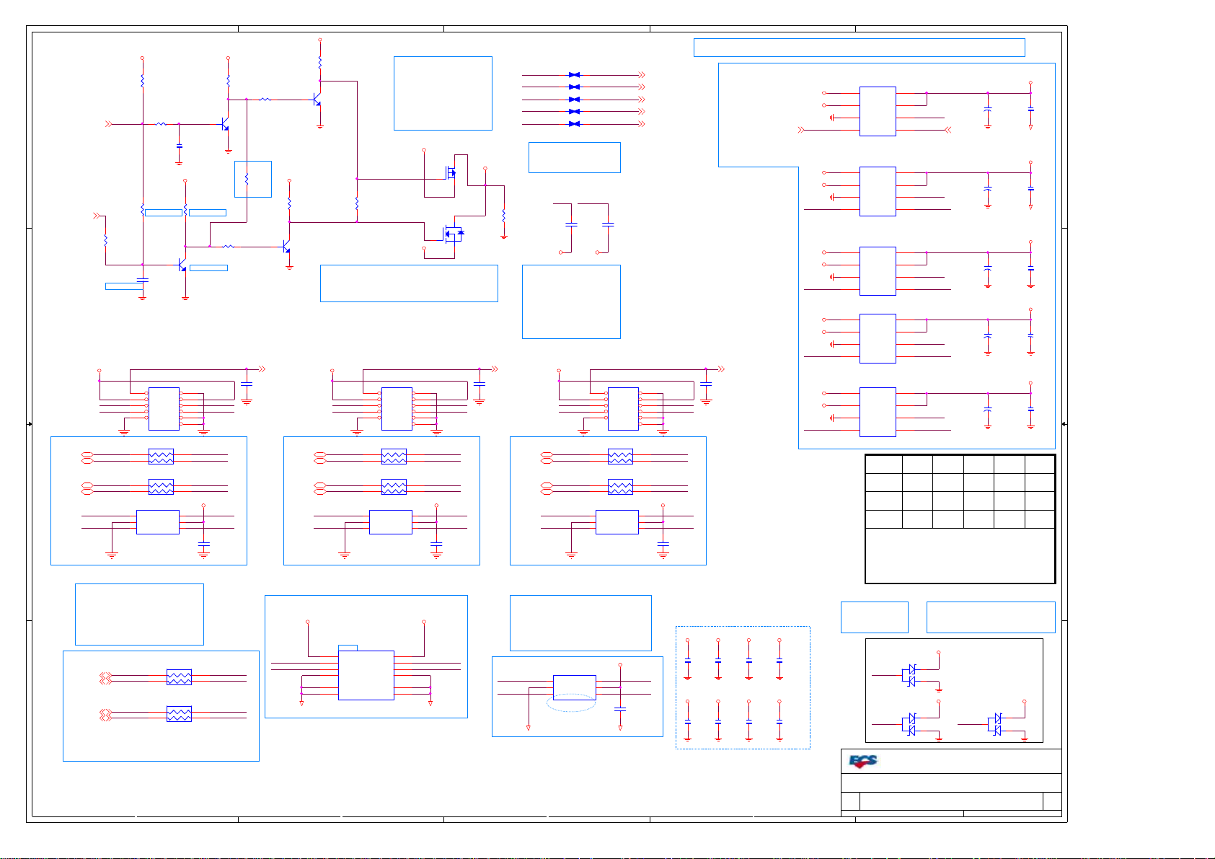Click the ECS logo in the title block
The height and width of the screenshot is (859, 1215).
click(863, 761)
